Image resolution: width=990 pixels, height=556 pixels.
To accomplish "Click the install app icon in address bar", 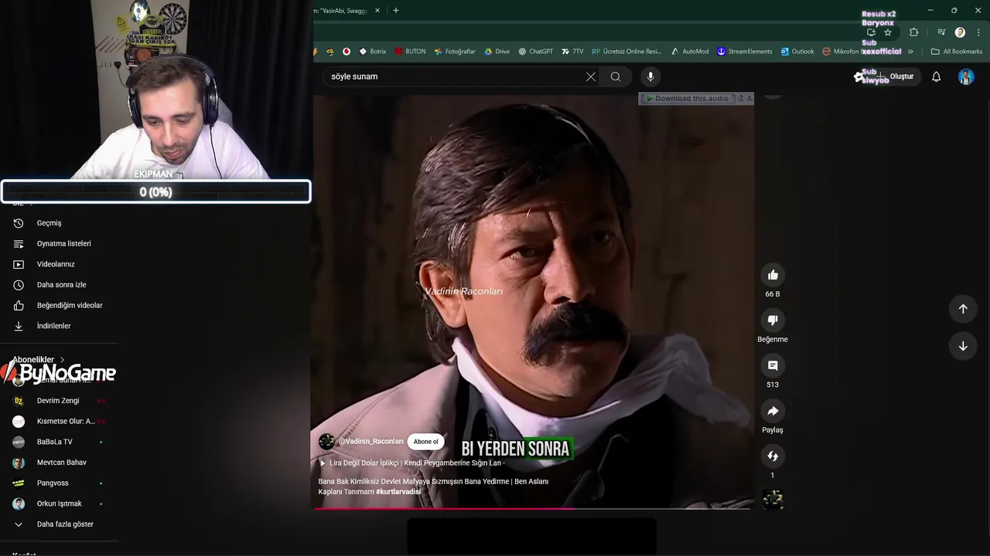I will [x=871, y=32].
